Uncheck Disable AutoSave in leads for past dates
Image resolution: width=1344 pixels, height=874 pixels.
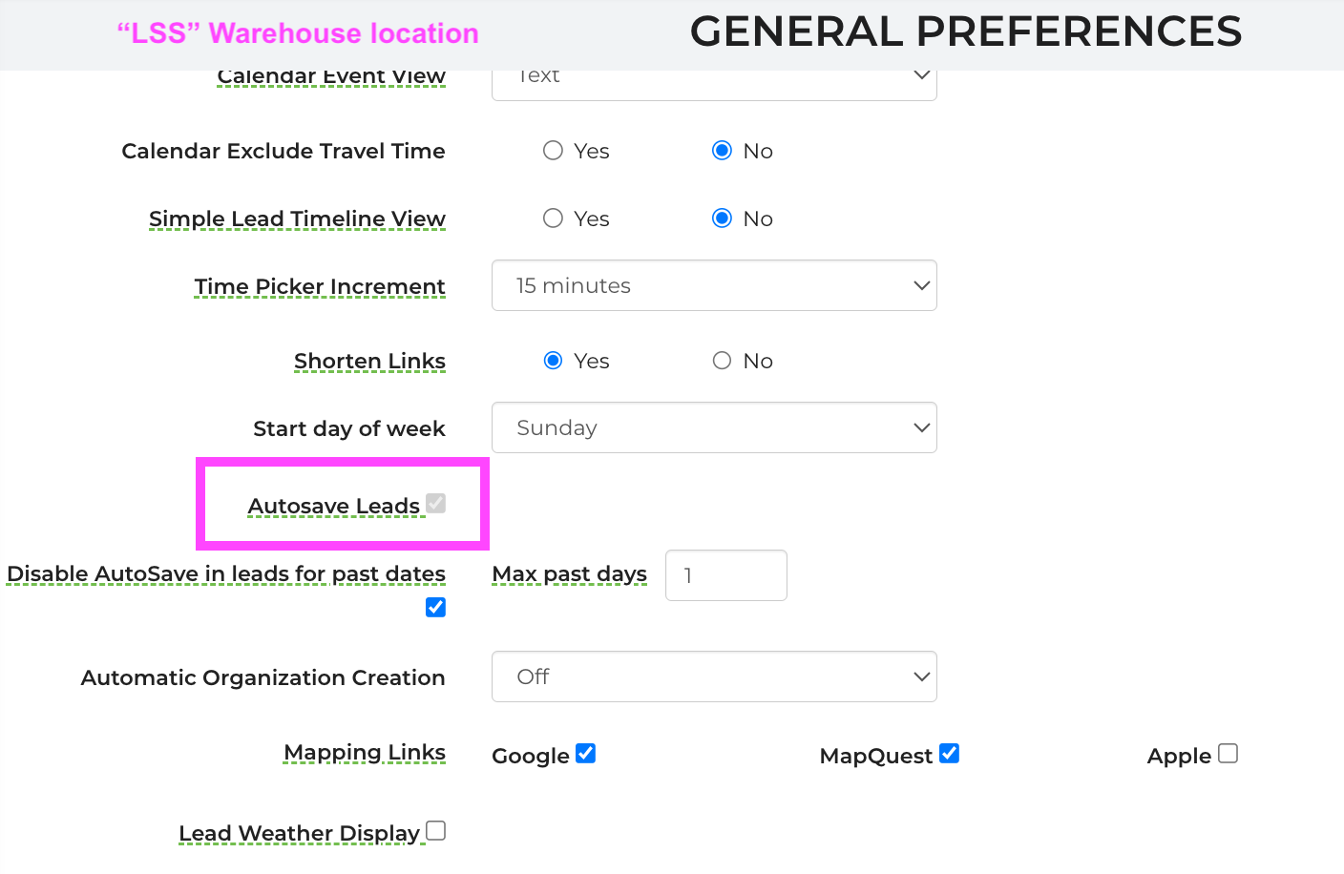pyautogui.click(x=436, y=607)
